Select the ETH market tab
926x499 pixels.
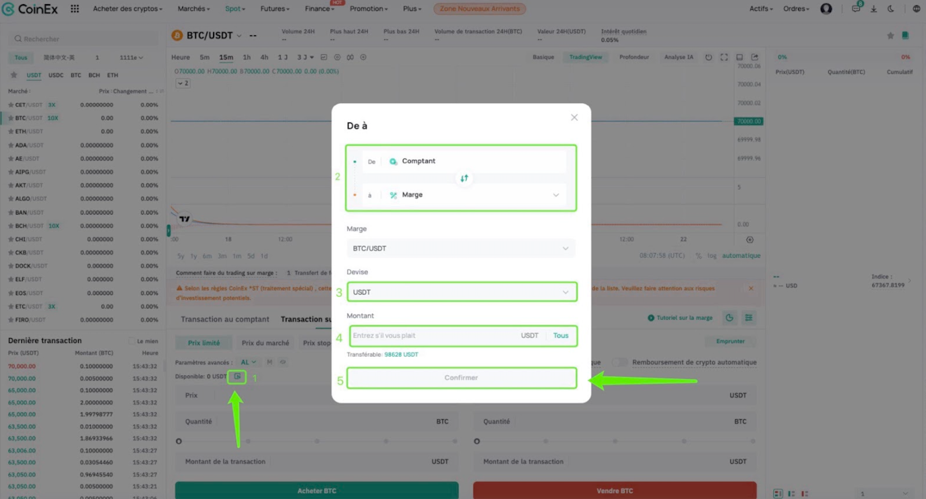(x=113, y=75)
